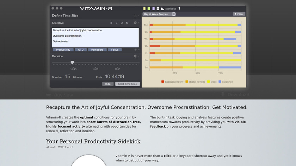Open help with the question mark icon

[x=179, y=9]
